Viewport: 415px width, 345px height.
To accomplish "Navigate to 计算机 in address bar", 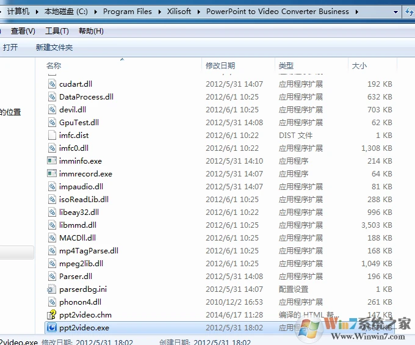I will (x=18, y=12).
